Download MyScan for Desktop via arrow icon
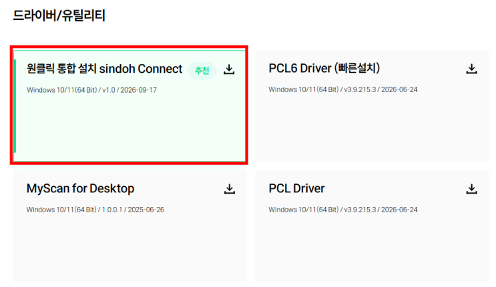 tap(230, 189)
